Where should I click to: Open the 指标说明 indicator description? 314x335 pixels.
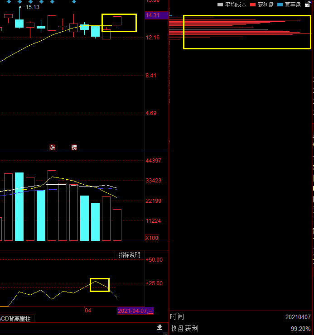point(130,255)
